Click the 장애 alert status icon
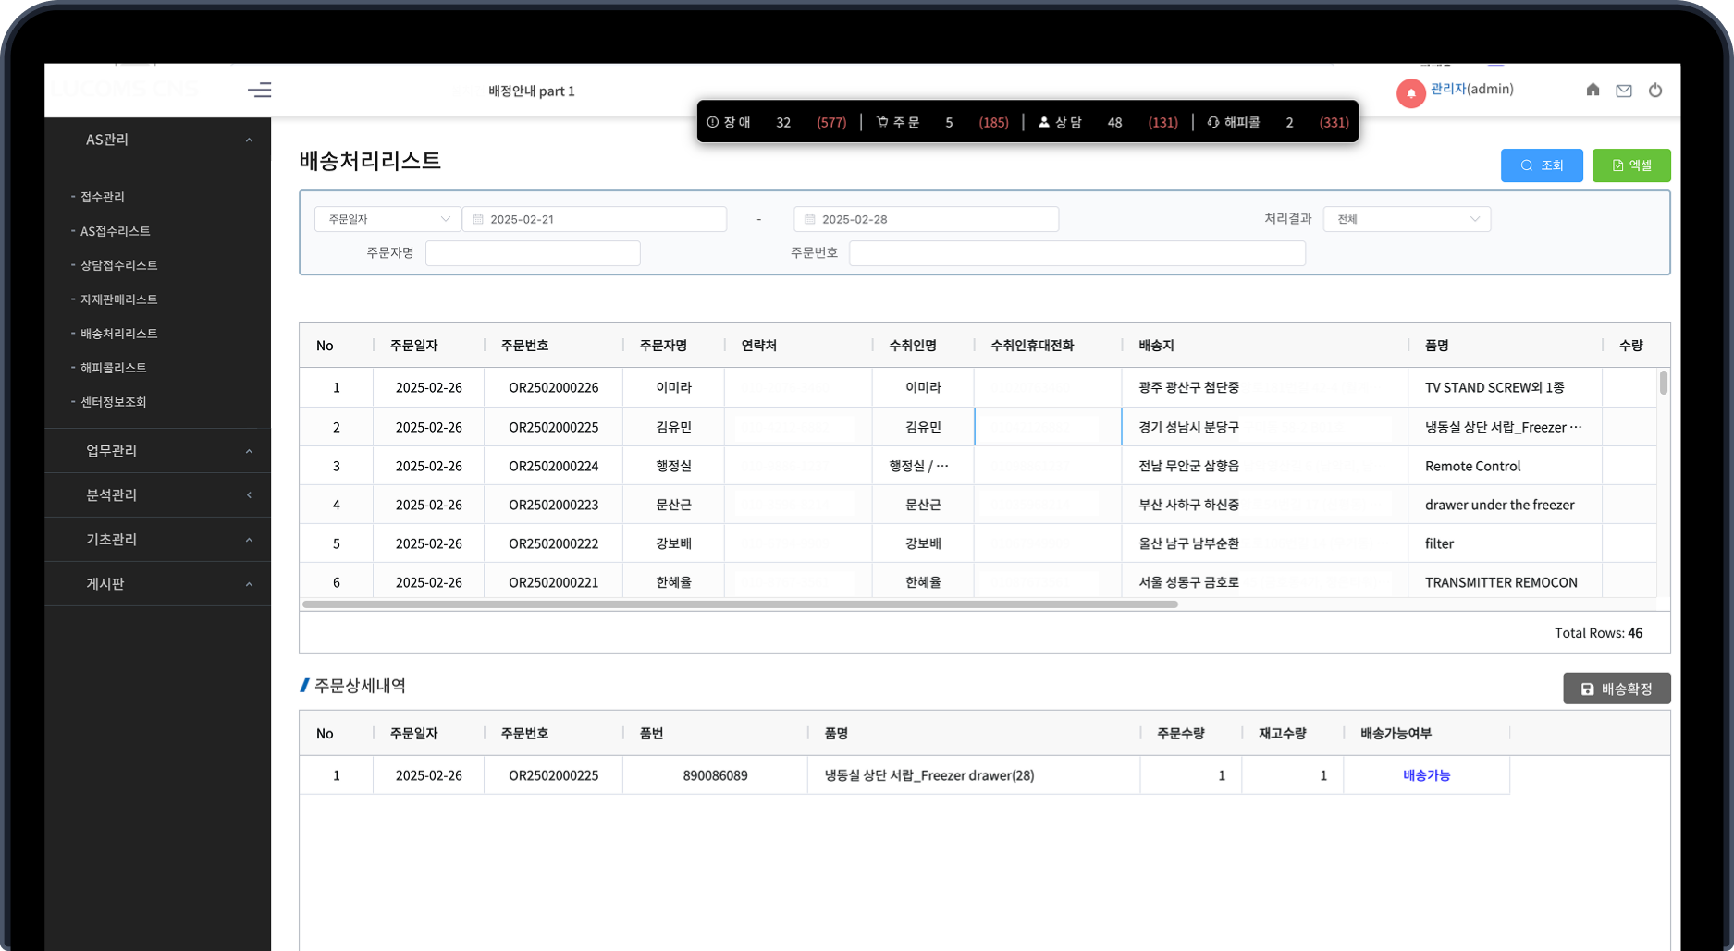 tap(713, 122)
